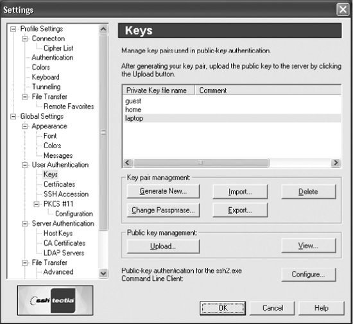Select Remote Favorites in the tree

69,107
